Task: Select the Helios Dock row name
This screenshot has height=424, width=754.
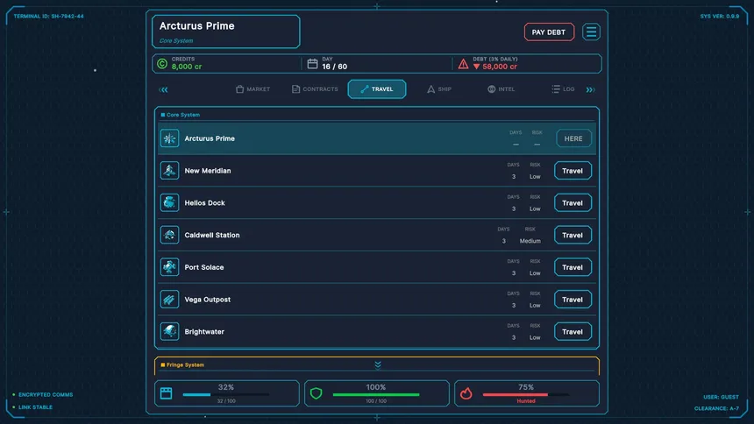Action: (x=205, y=203)
